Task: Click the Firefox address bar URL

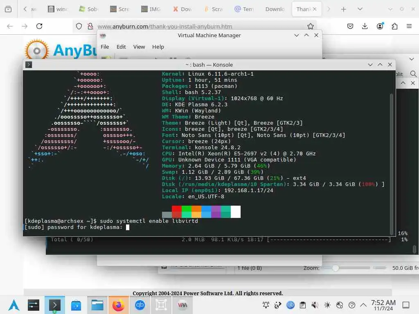Action: click(164, 27)
